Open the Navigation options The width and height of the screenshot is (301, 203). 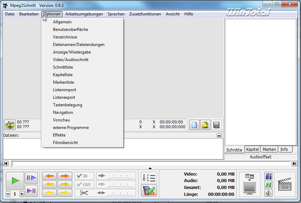[82, 112]
